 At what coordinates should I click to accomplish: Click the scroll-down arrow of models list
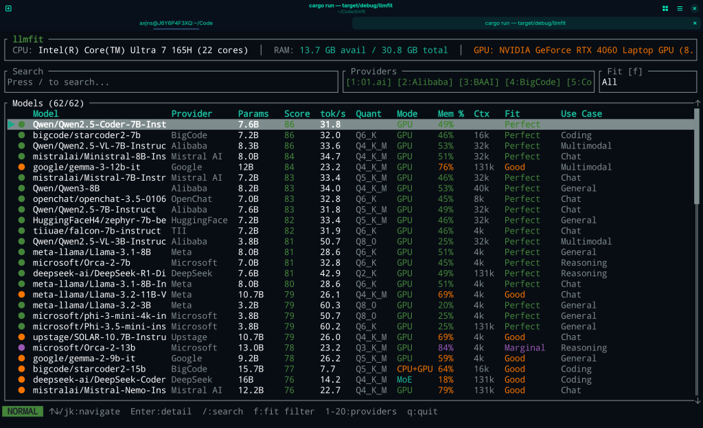[698, 401]
